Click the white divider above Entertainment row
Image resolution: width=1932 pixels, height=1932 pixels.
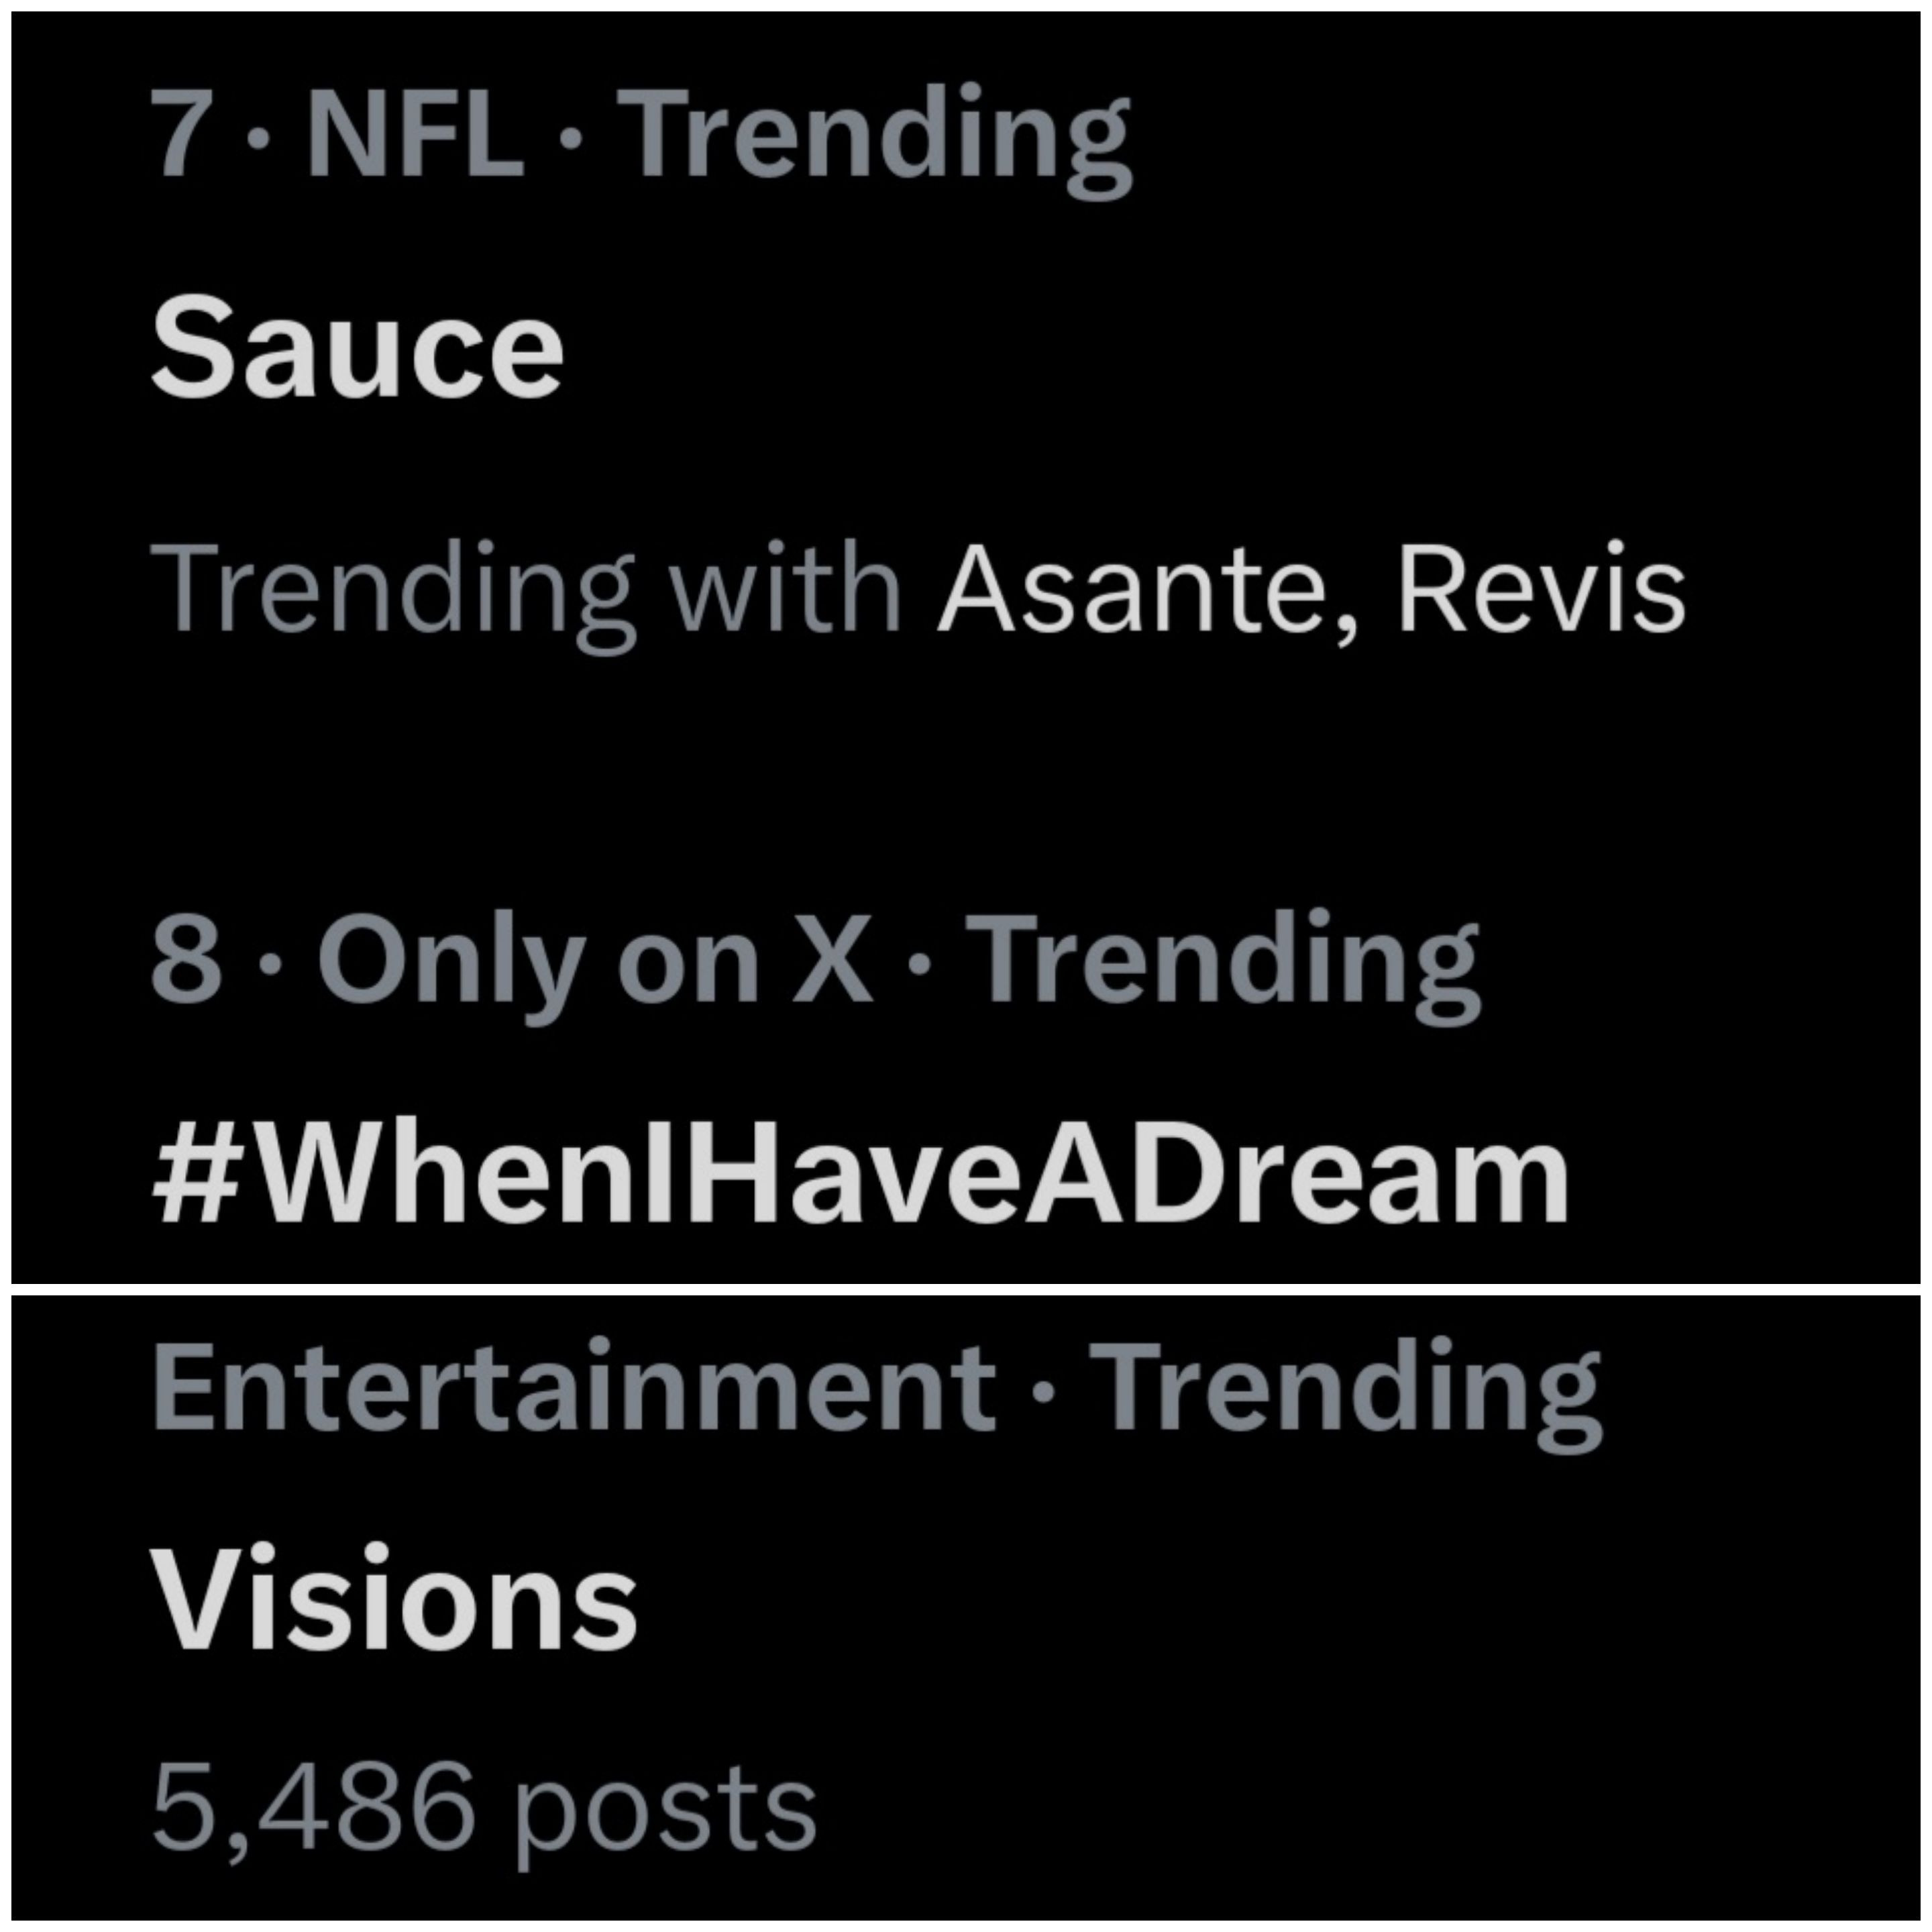click(966, 1289)
